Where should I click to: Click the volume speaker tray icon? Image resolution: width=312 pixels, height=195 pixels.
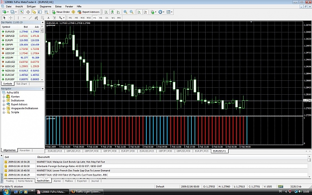pos(300,192)
